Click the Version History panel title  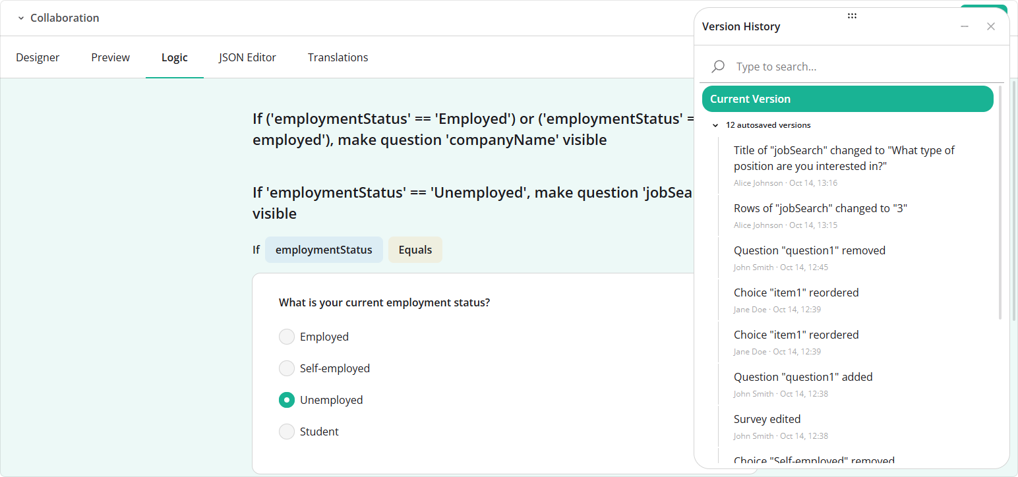click(741, 26)
